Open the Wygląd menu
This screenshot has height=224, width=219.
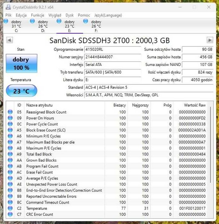tap(55, 15)
